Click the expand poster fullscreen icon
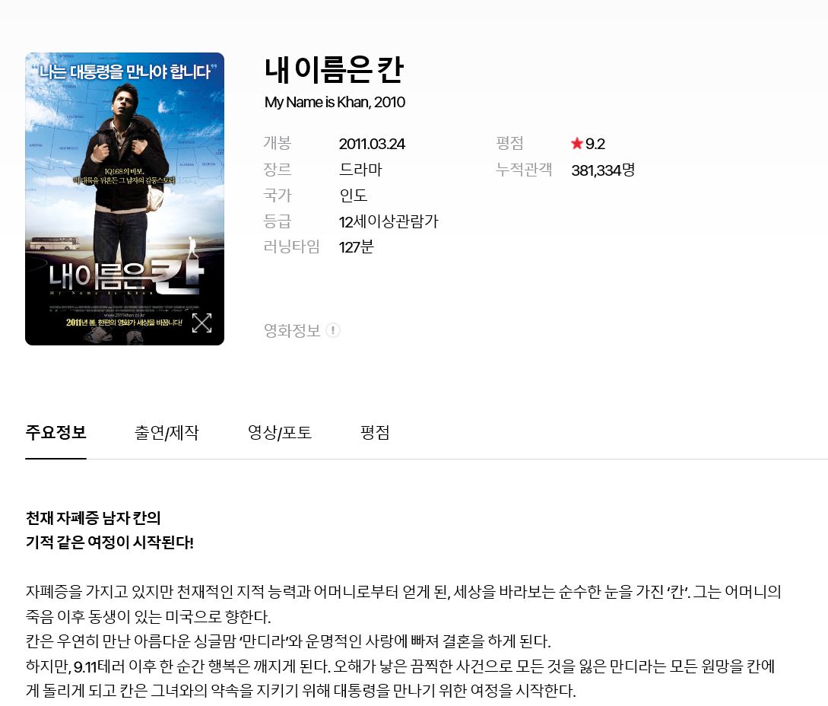 [201, 323]
